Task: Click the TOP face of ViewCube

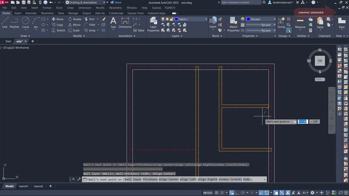Action: 320,60
